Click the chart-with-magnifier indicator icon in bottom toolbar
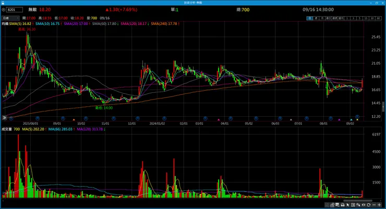The image size is (386, 209). (x=332, y=205)
